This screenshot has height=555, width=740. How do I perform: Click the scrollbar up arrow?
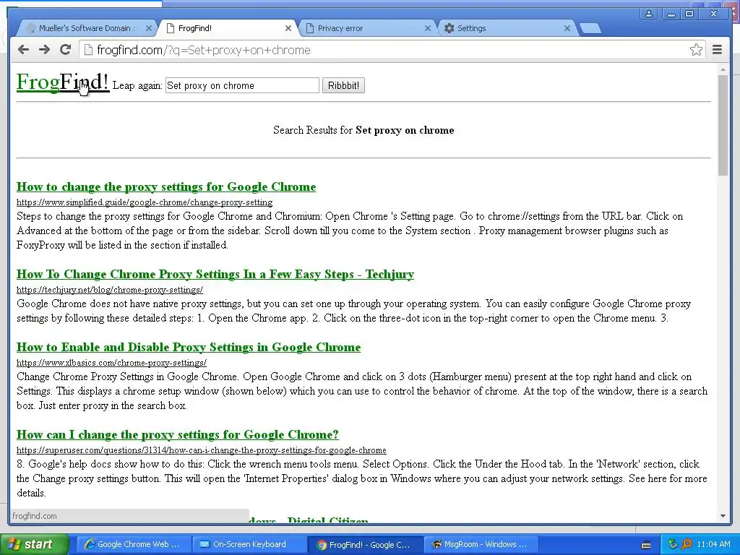click(723, 70)
